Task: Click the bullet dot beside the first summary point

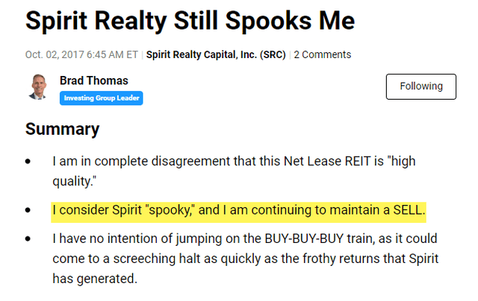Action: pyautogui.click(x=29, y=162)
